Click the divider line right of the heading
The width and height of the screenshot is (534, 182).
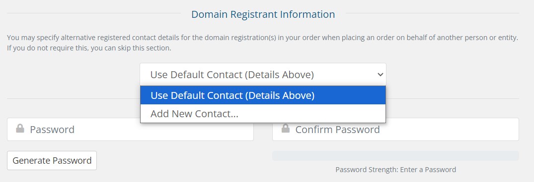pyautogui.click(x=432, y=13)
